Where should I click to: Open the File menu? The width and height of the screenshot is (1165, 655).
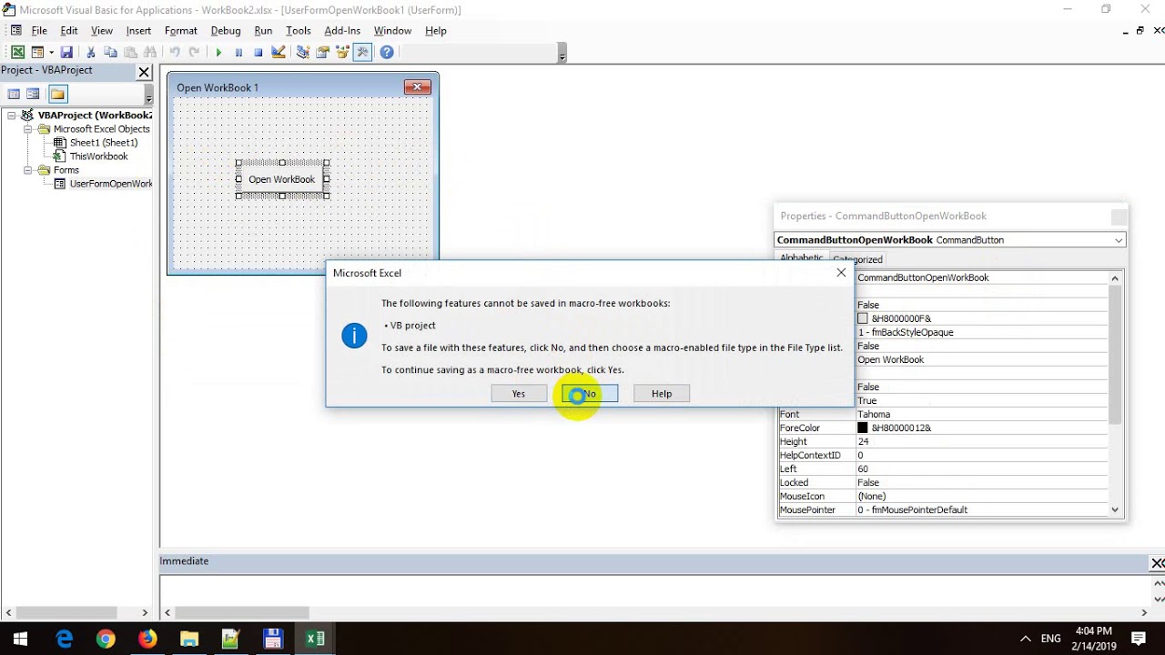[39, 31]
